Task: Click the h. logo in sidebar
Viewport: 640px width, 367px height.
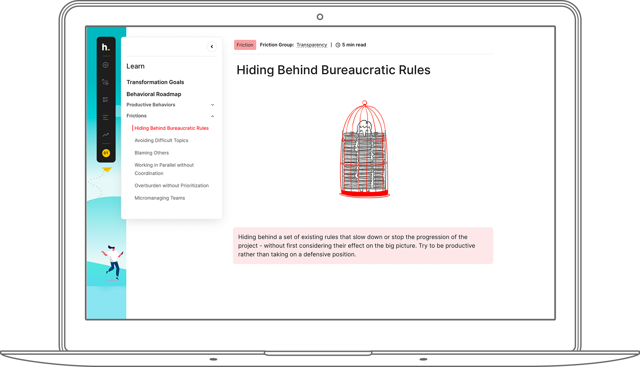Action: click(x=106, y=47)
